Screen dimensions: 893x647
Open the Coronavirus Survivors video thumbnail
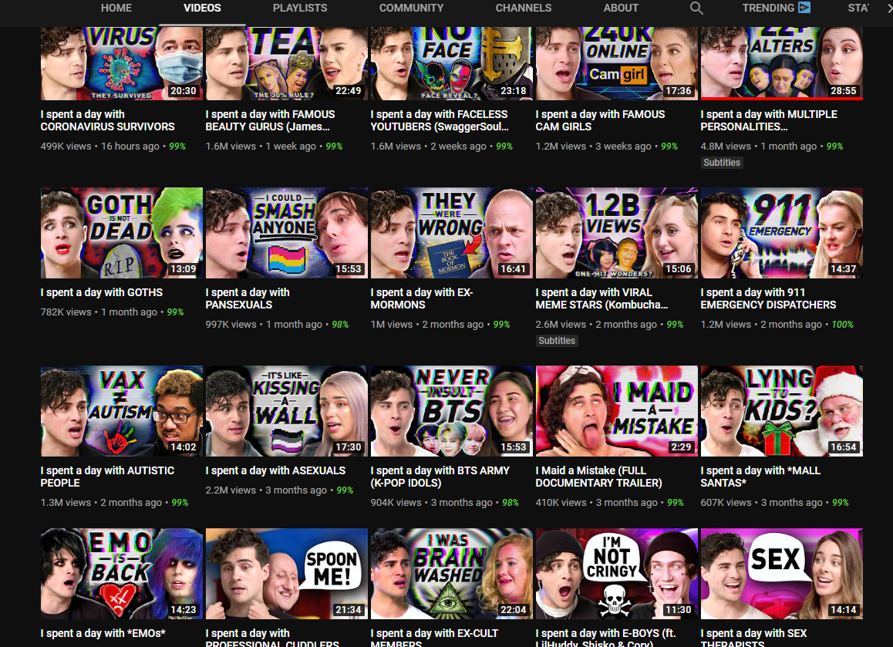pos(122,63)
